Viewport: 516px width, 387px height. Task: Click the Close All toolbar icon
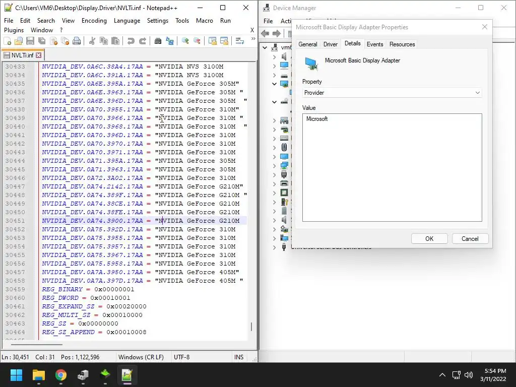tap(65, 41)
